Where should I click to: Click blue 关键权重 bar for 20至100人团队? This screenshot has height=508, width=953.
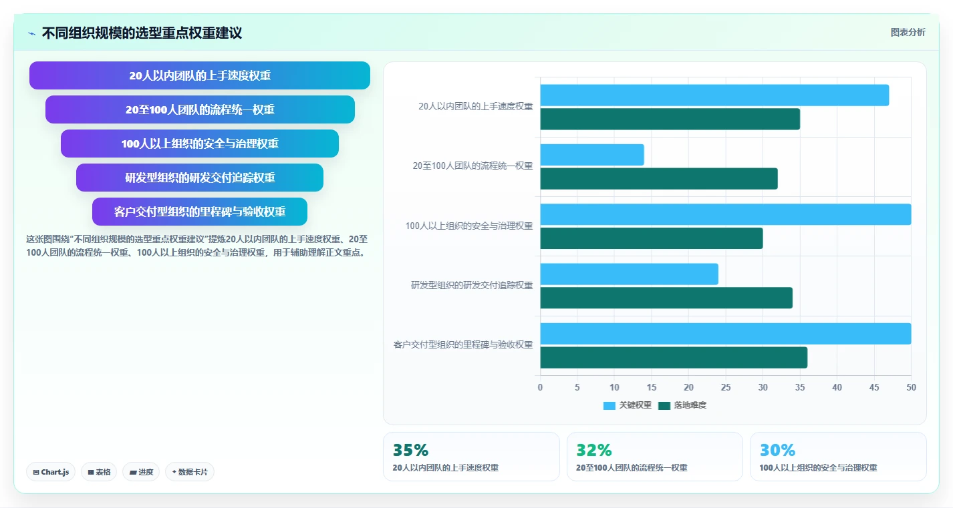pos(592,155)
